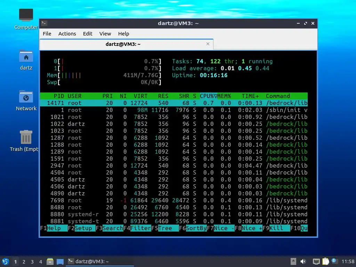This screenshot has height=267, width=356.
Task: Click the network monitor tray icon
Action: click(x=316, y=261)
